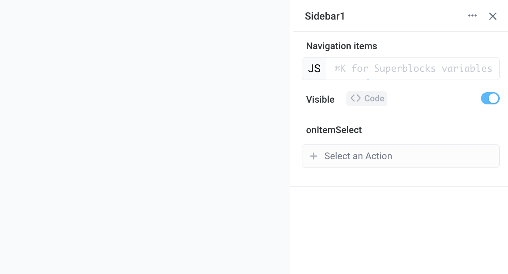
Task: Click the Navigation items input field
Action: [412, 68]
